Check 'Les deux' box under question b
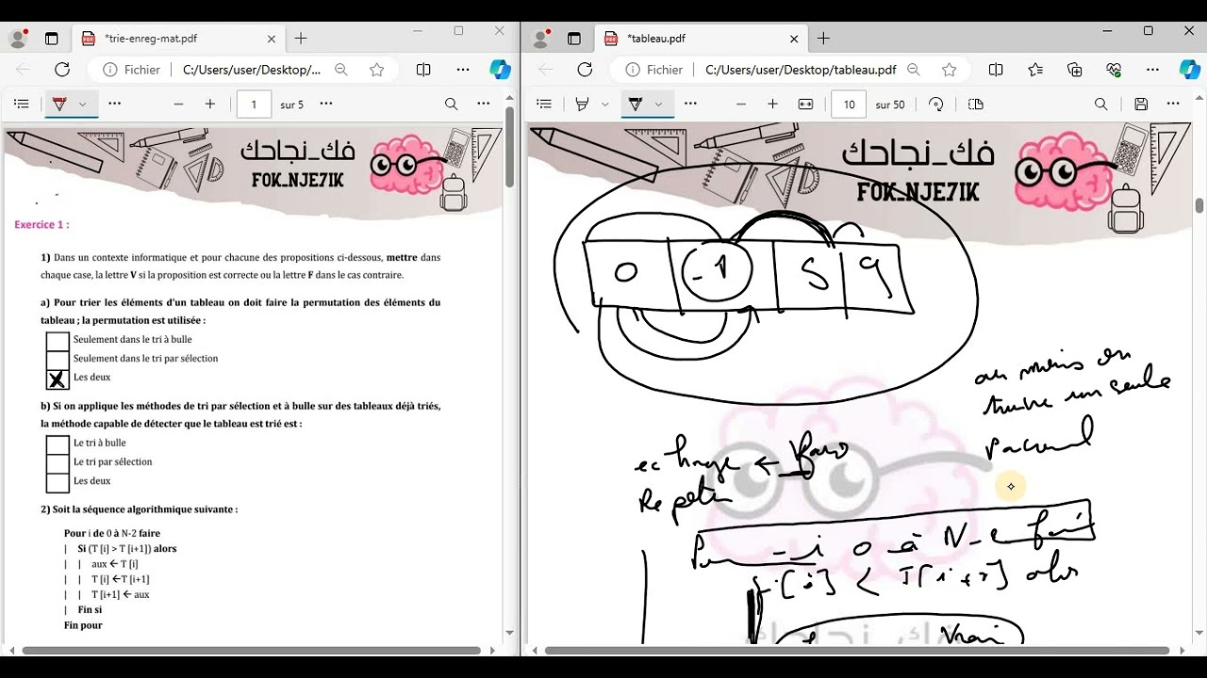Viewport: 1207px width, 678px height. click(58, 482)
